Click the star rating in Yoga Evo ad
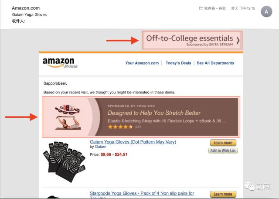The height and width of the screenshot is (199, 279). pos(120,127)
